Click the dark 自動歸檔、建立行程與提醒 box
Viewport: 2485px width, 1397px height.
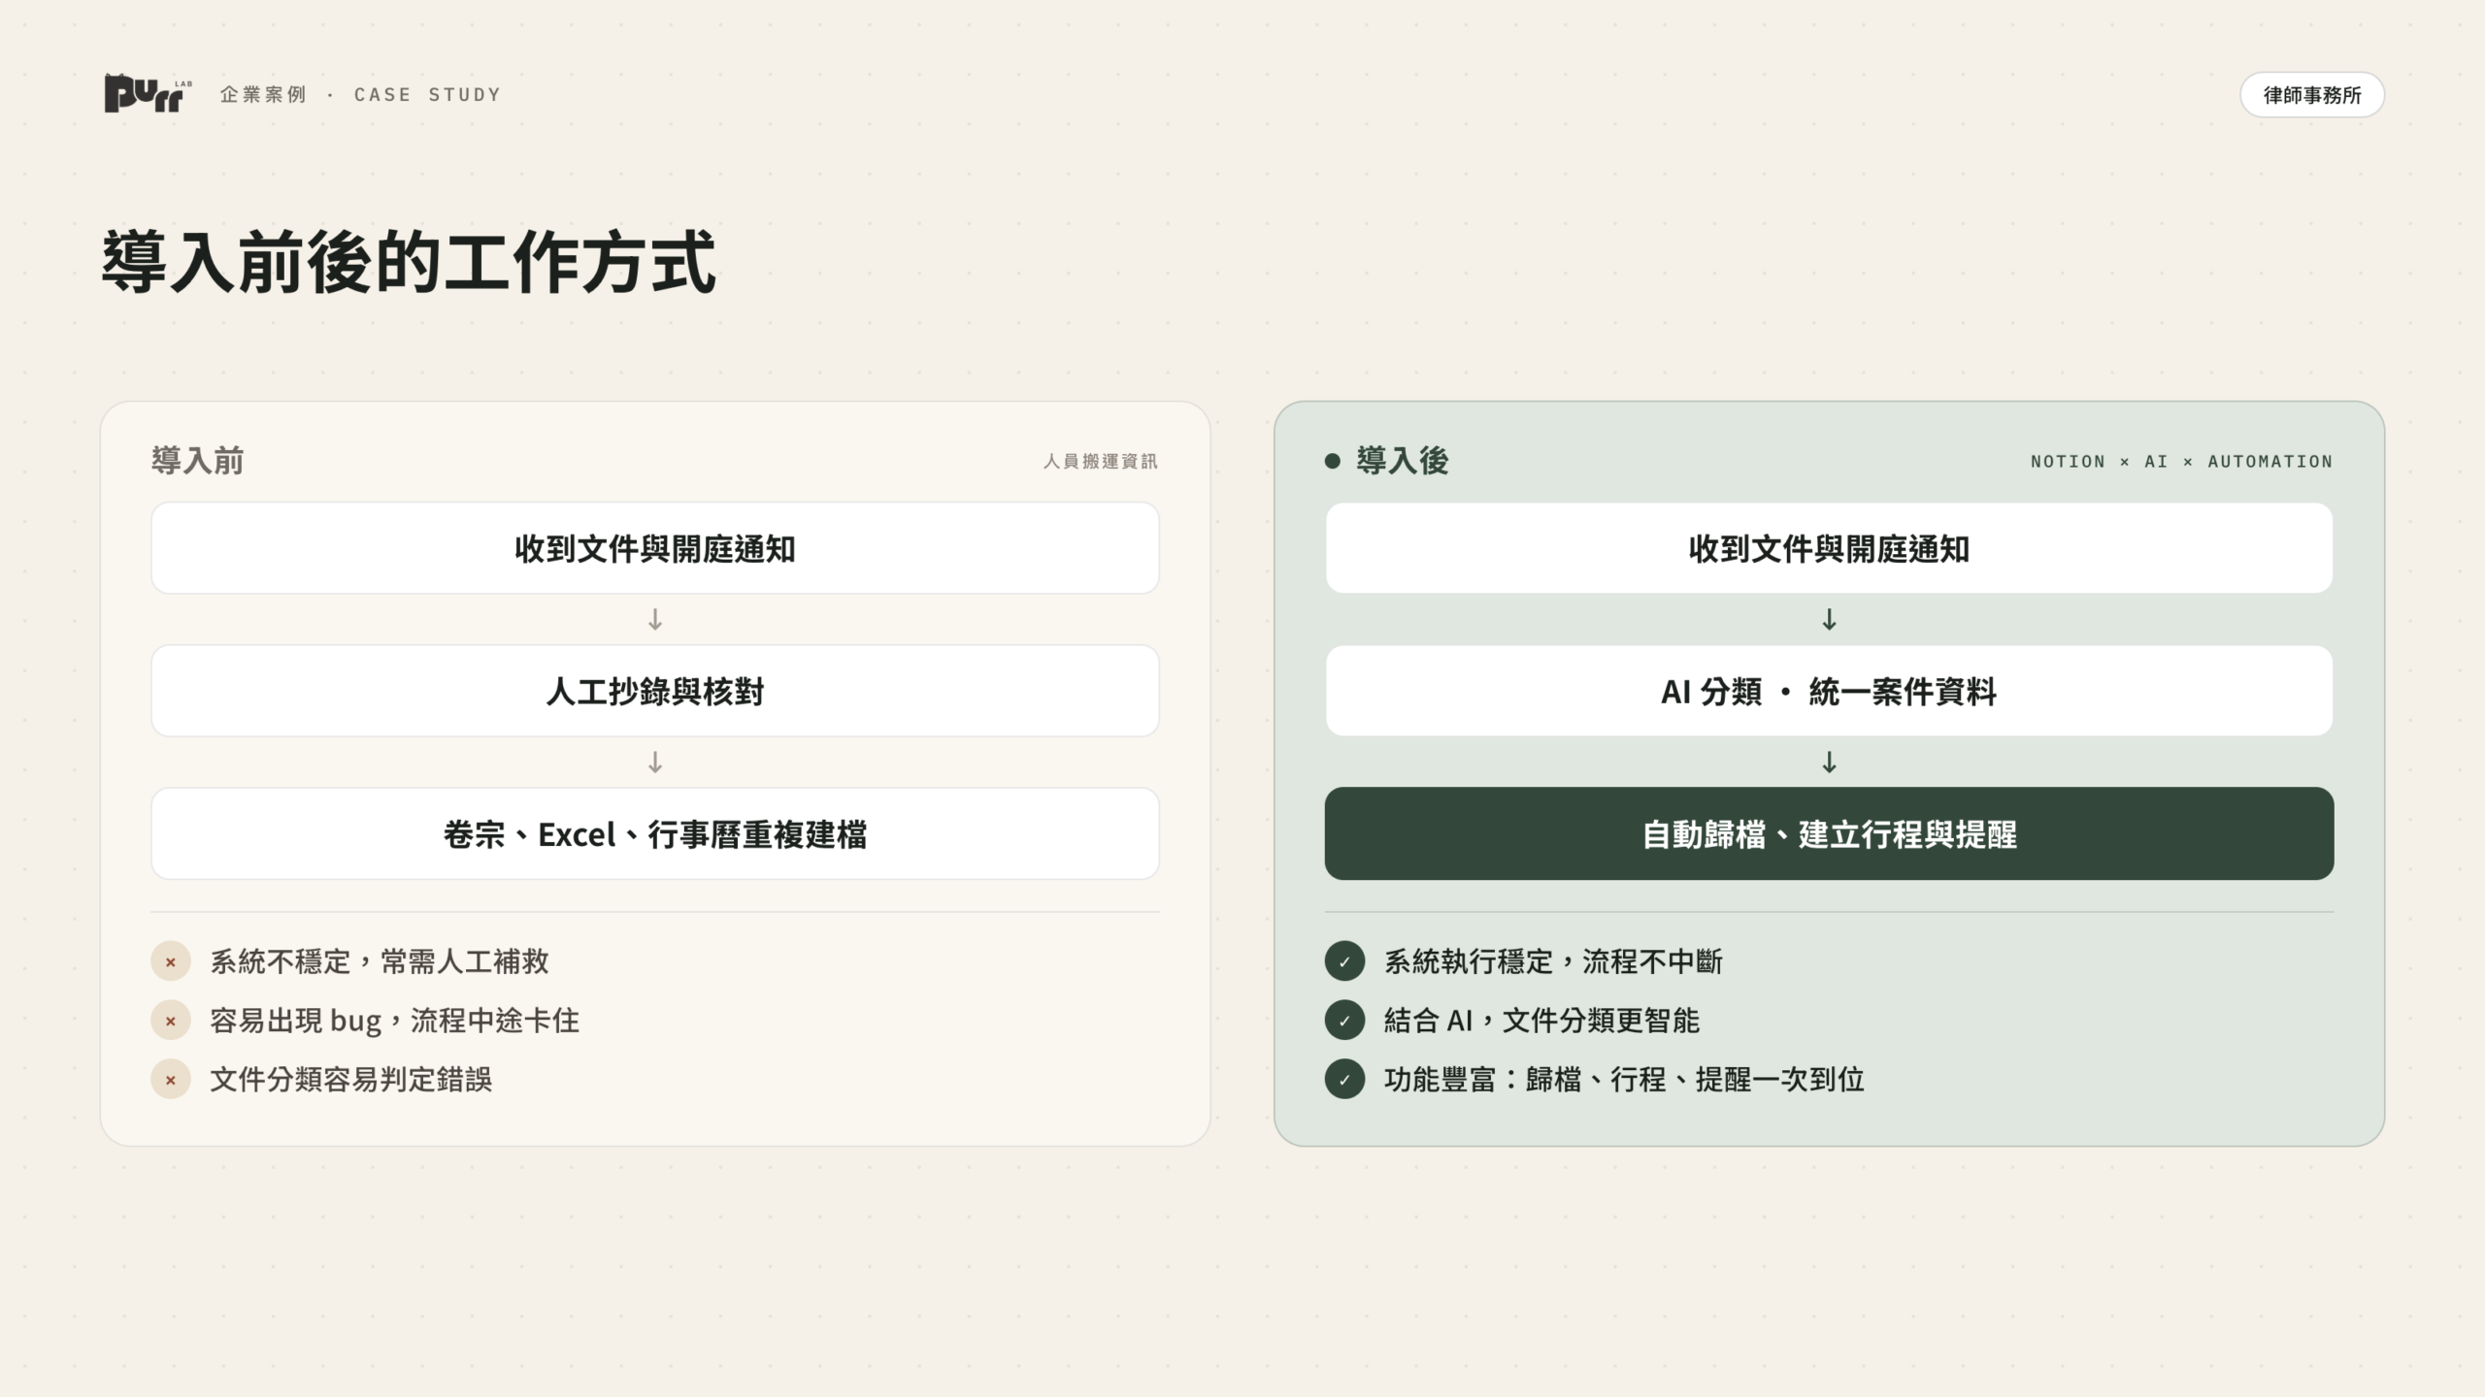click(1829, 833)
